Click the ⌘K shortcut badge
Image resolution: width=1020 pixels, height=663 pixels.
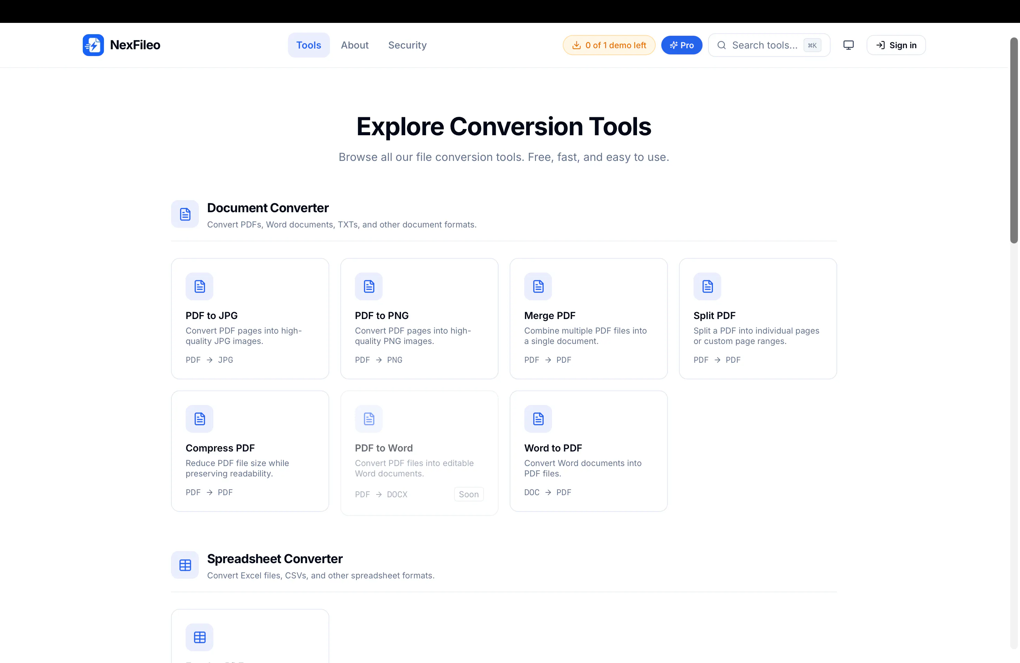click(812, 45)
